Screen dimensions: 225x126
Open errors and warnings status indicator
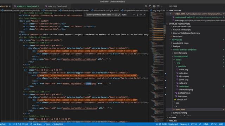pos(21,124)
